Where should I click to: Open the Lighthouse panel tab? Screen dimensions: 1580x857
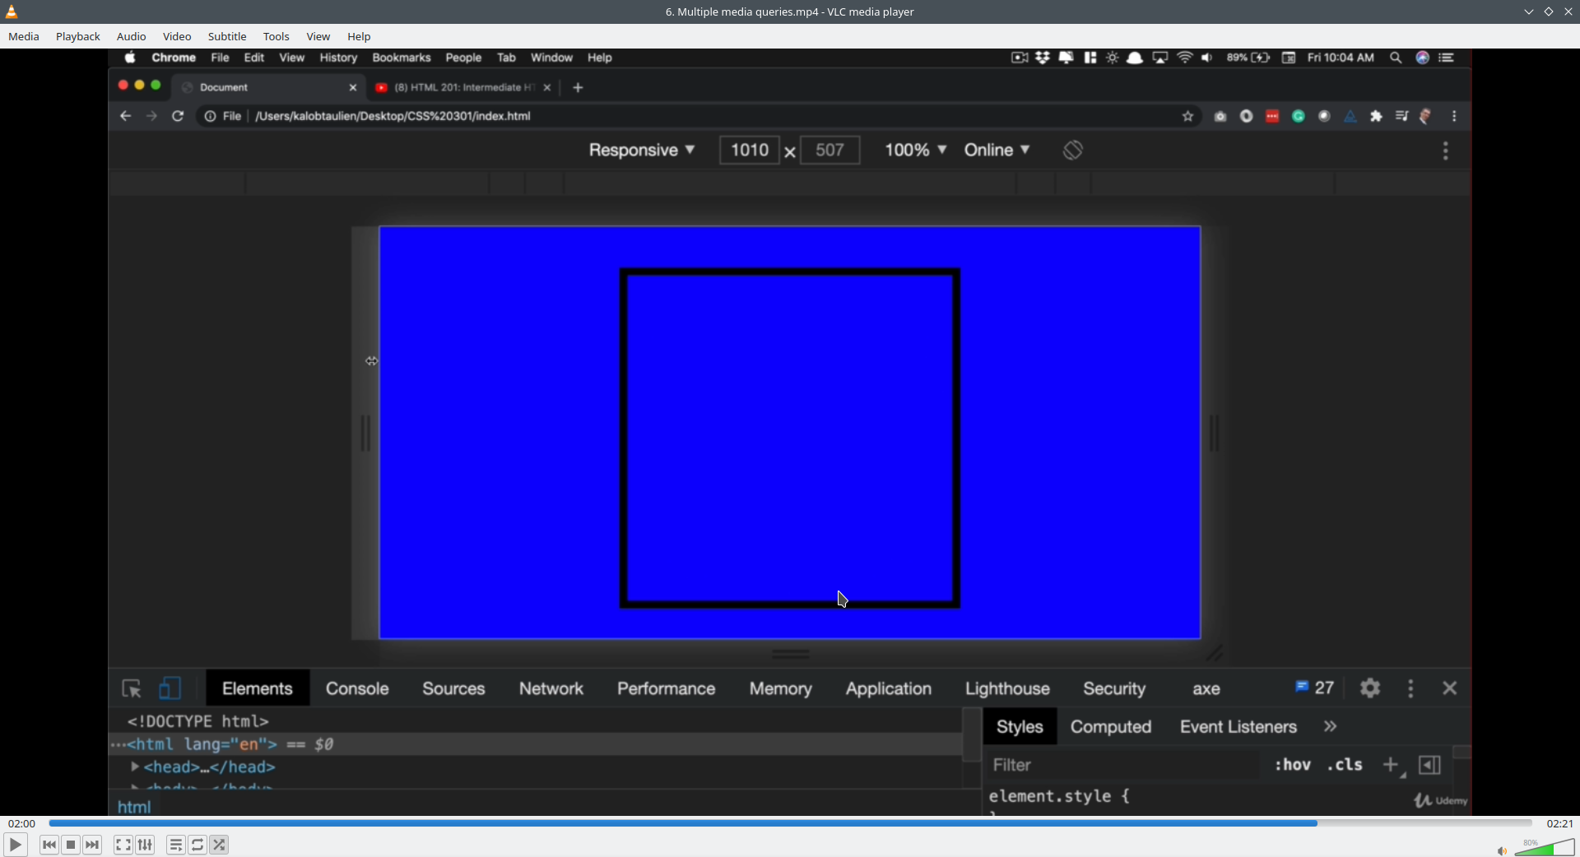tap(1007, 688)
